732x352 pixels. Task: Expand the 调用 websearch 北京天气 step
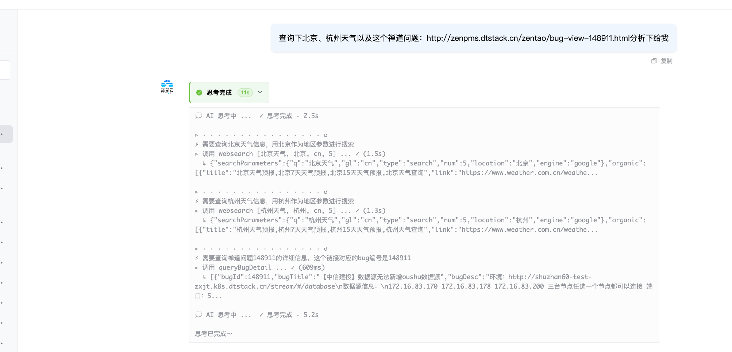pos(197,154)
